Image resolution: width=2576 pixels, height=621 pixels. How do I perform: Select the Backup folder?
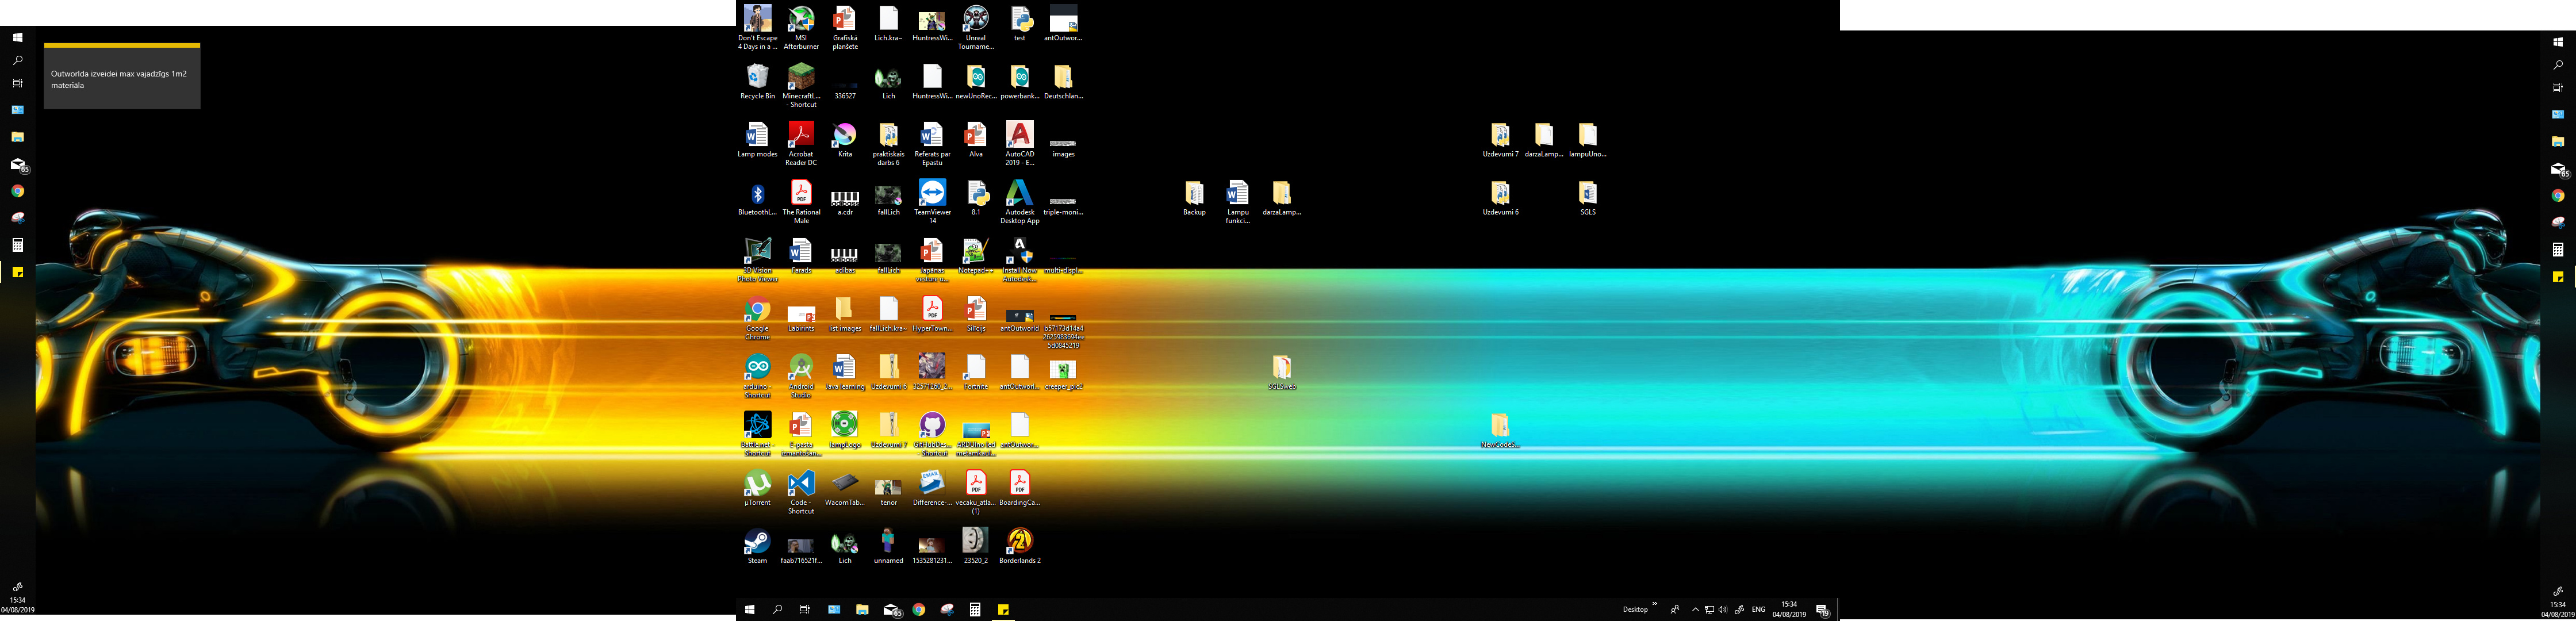1194,198
